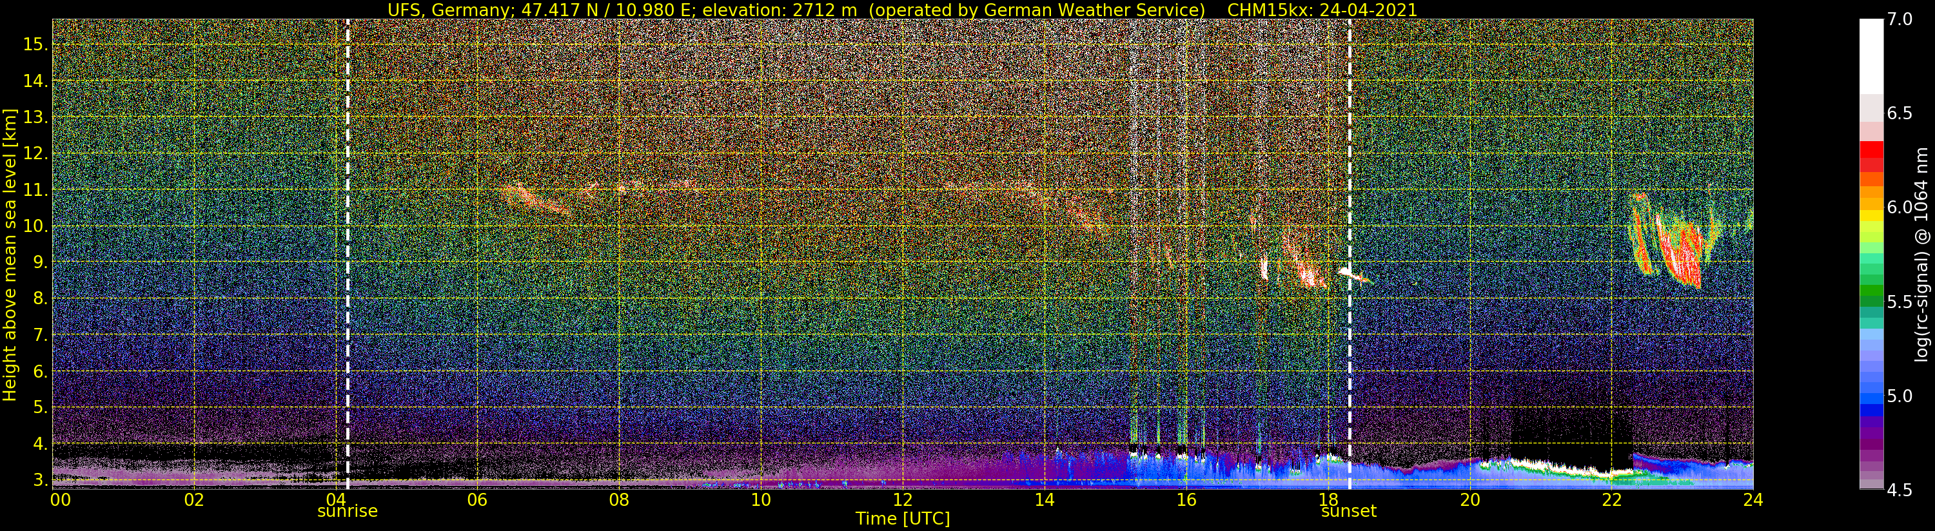Click the white dashed sunset line in the plot
Screen dimensions: 1935x531
coord(1350,254)
